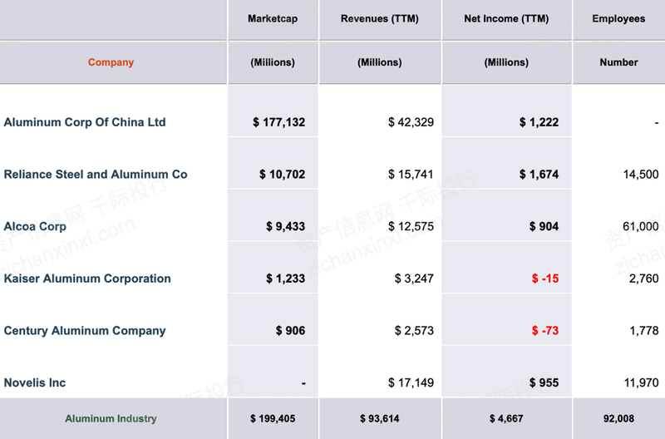The image size is (665, 439).
Task: Sort by the Net Income (TTM) header
Action: coord(506,19)
